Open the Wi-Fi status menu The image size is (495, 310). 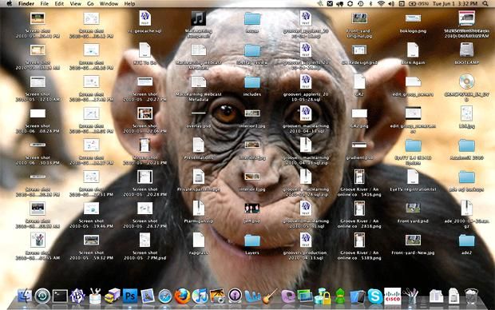(381, 4)
